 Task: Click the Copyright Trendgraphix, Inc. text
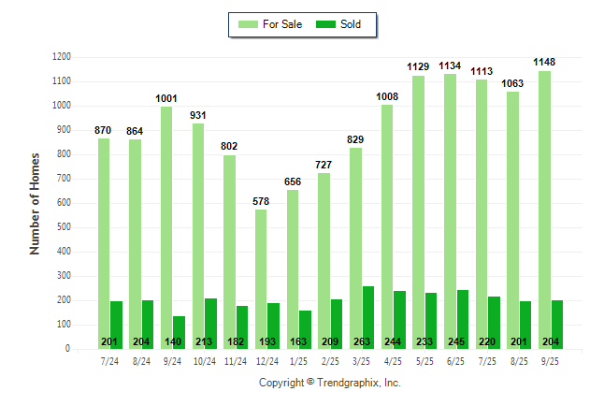(x=329, y=384)
